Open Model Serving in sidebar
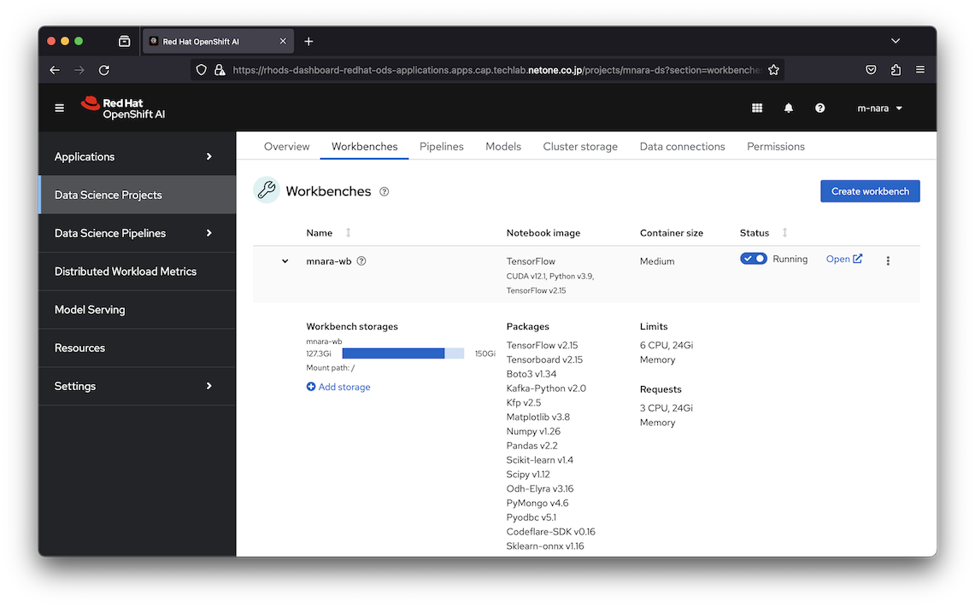This screenshot has width=975, height=607. click(x=137, y=309)
